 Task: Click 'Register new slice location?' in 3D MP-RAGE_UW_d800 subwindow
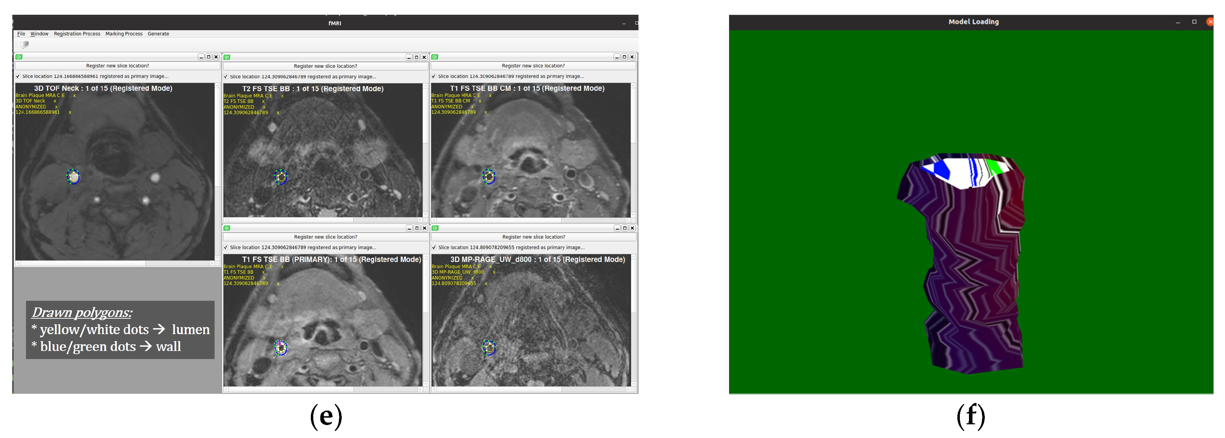[x=533, y=237]
